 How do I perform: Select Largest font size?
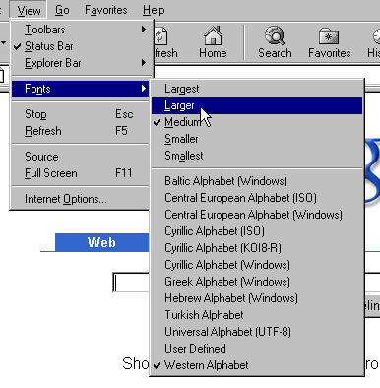pos(257,89)
